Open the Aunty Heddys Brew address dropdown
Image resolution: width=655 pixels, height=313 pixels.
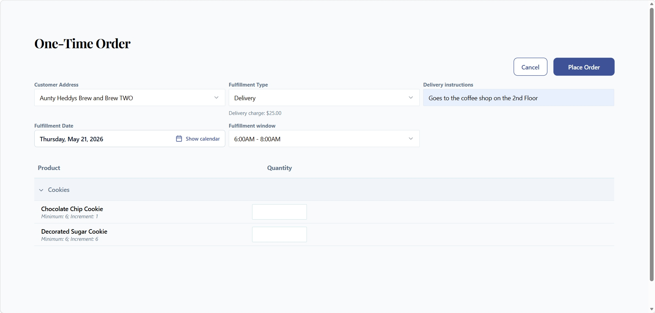click(130, 97)
